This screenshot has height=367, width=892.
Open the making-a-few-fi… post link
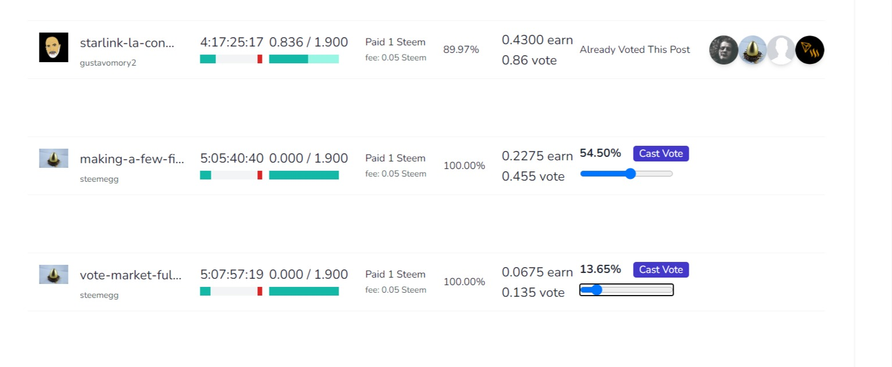(132, 159)
